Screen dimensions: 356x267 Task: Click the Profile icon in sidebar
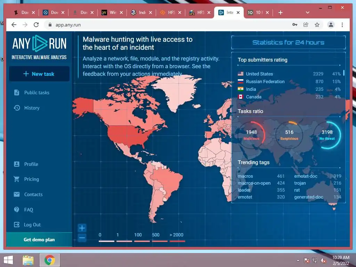coord(17,164)
